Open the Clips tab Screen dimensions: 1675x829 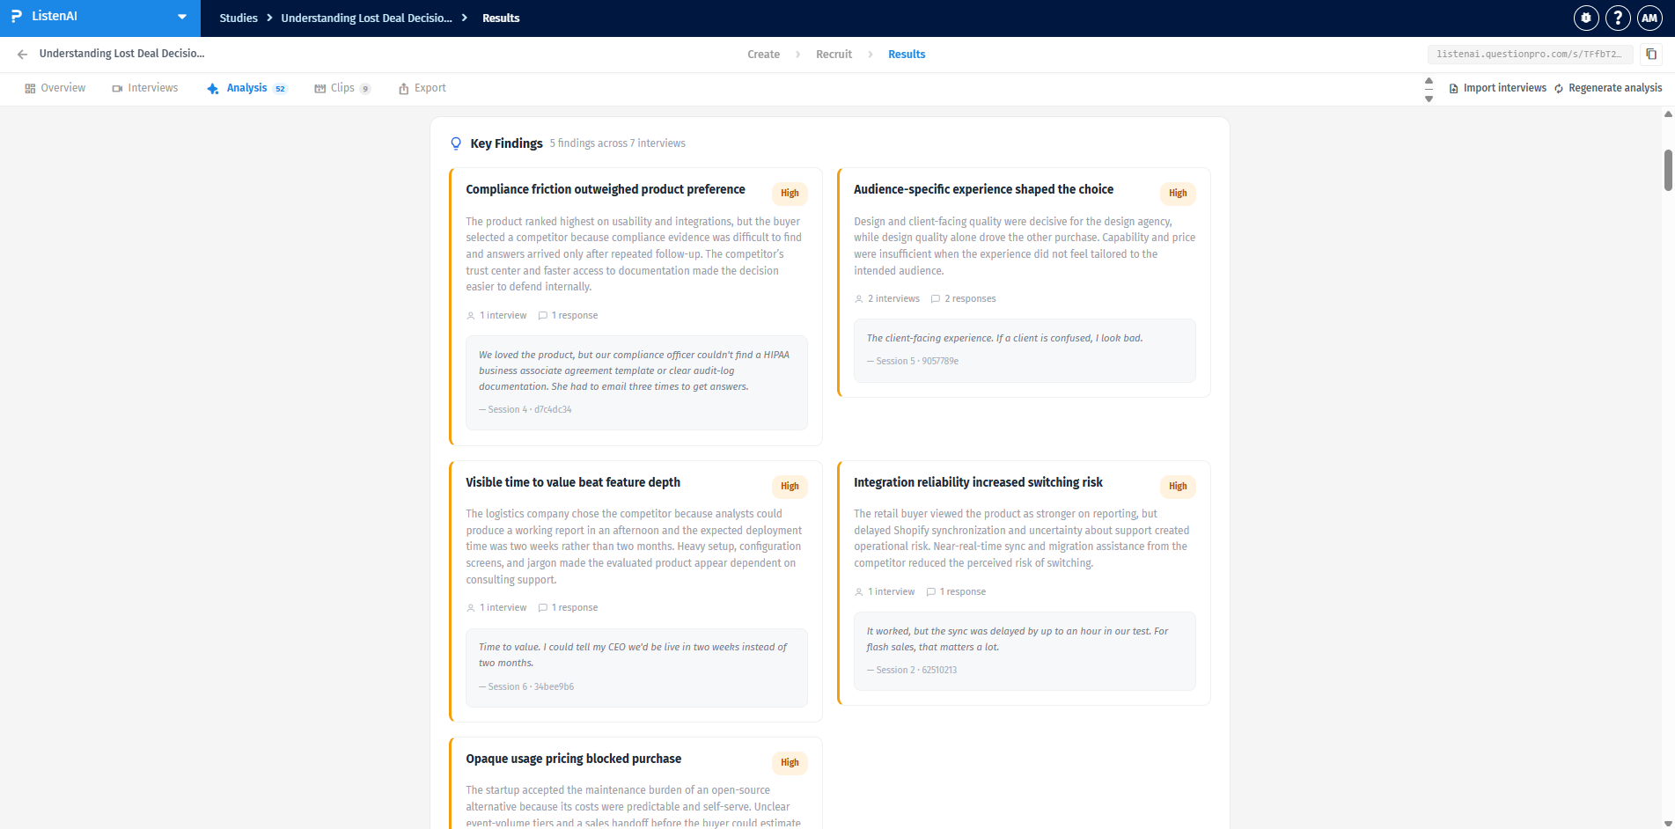342,88
